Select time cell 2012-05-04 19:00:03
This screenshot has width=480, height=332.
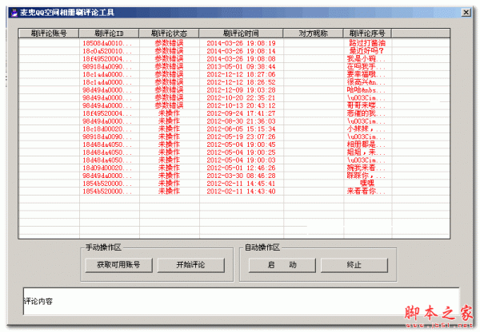coord(241,160)
